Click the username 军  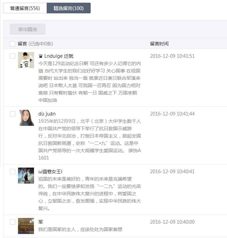pos(41,222)
